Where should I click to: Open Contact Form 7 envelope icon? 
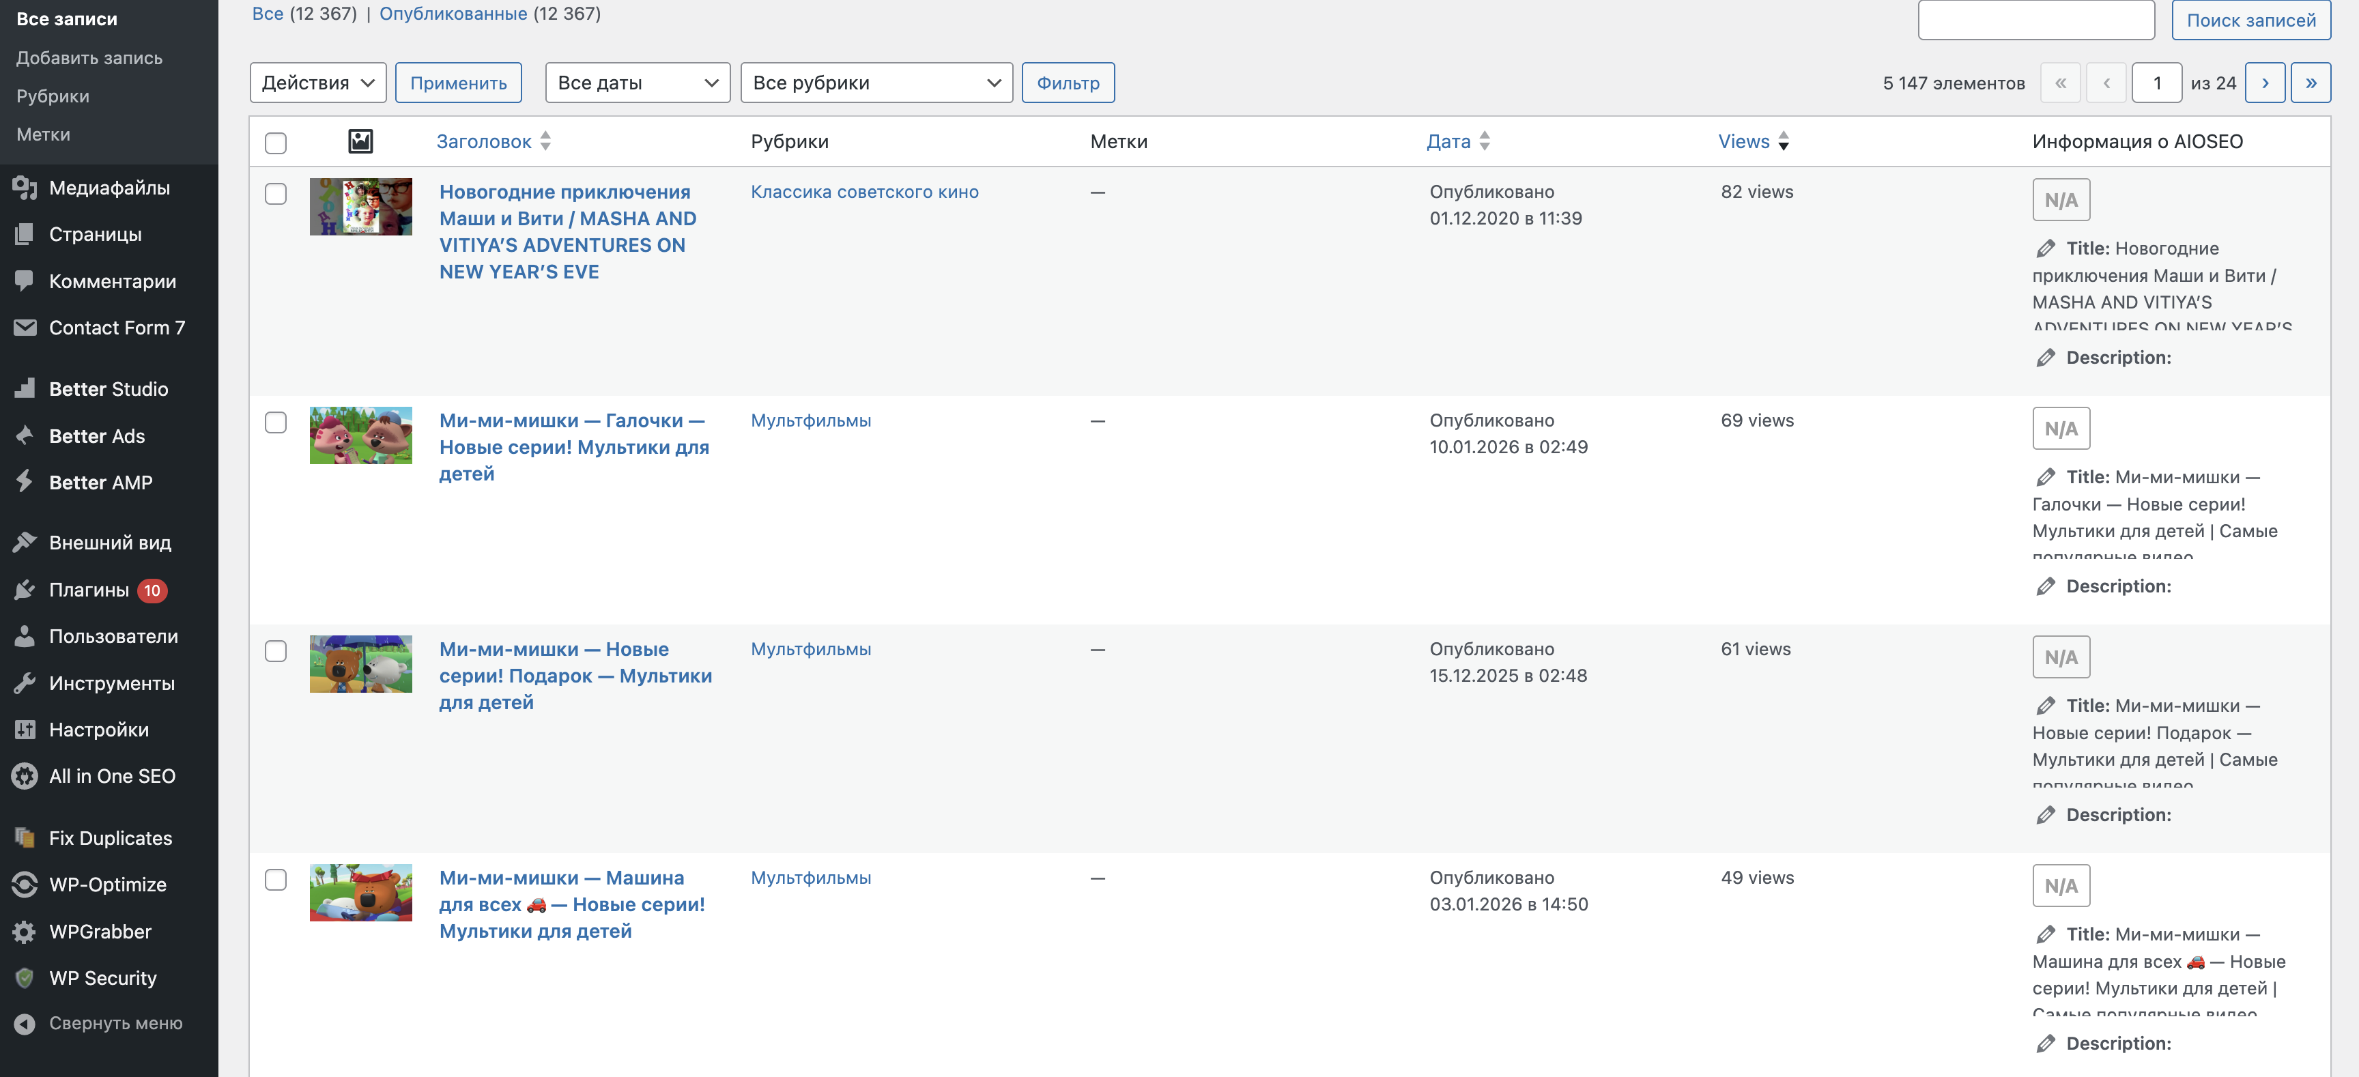pyautogui.click(x=25, y=327)
